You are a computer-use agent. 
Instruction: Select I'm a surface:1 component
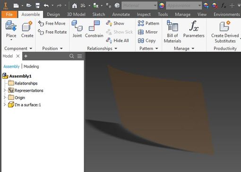(25, 105)
